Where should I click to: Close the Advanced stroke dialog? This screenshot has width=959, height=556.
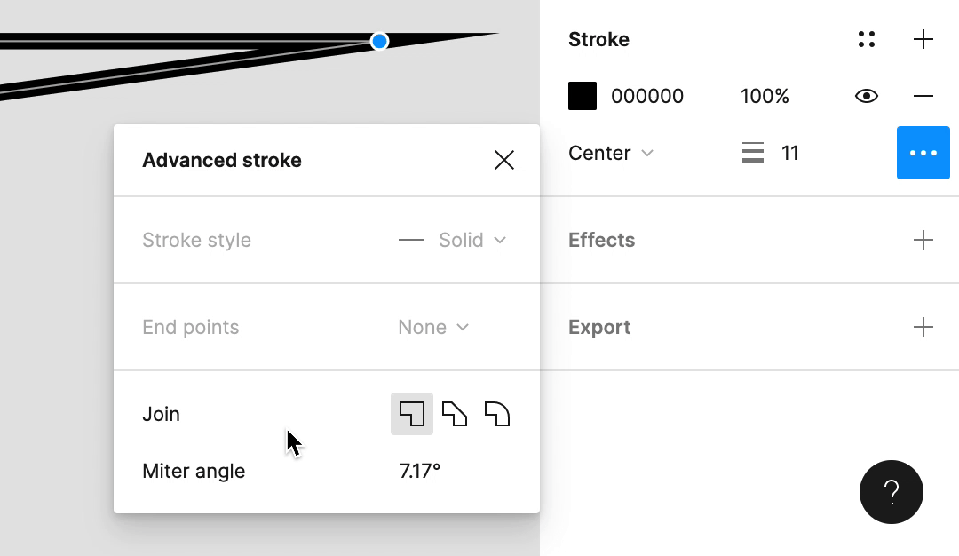pos(504,160)
